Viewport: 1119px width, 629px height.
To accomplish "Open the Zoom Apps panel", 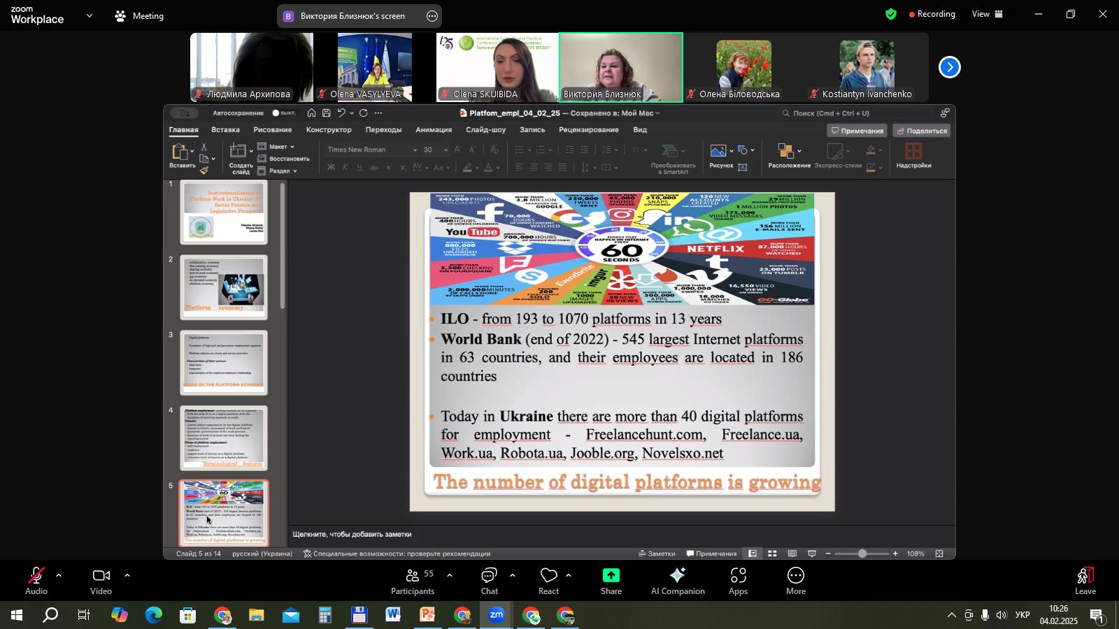I will pos(738,580).
